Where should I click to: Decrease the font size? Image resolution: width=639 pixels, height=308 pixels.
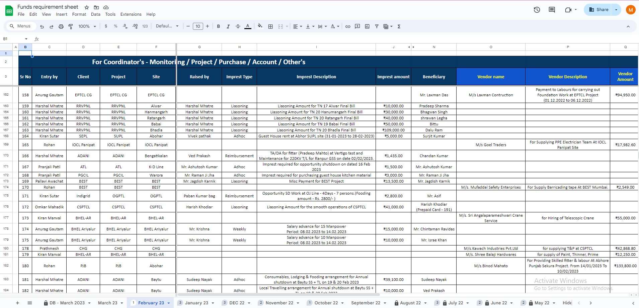(x=188, y=26)
